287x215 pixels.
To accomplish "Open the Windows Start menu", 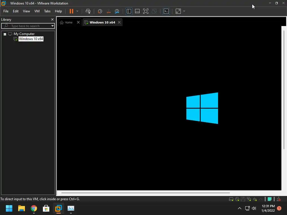I will pos(9,208).
